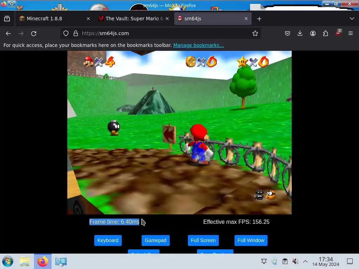Open the Start menu orb in taskbar
359x269 pixels.
8,261
